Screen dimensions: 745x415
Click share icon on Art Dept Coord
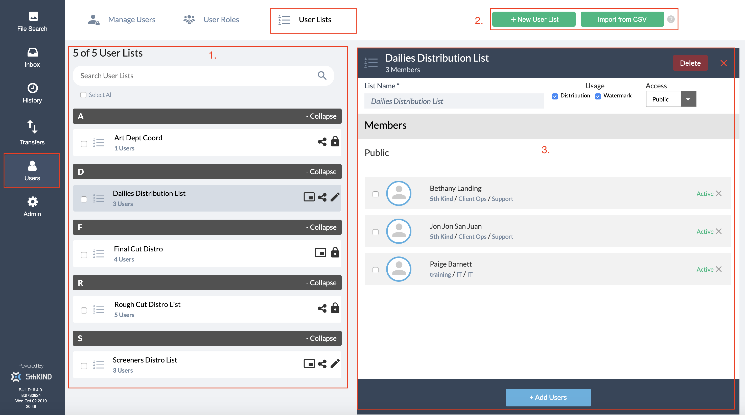pyautogui.click(x=322, y=142)
